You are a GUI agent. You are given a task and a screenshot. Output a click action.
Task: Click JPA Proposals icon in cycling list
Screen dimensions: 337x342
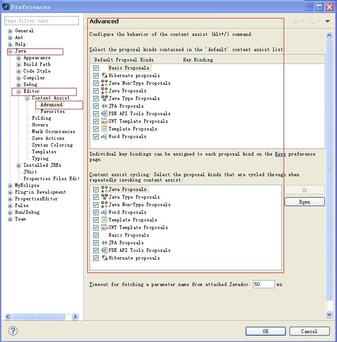coord(104,243)
